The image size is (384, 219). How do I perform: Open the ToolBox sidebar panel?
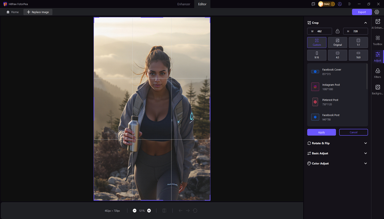click(377, 40)
